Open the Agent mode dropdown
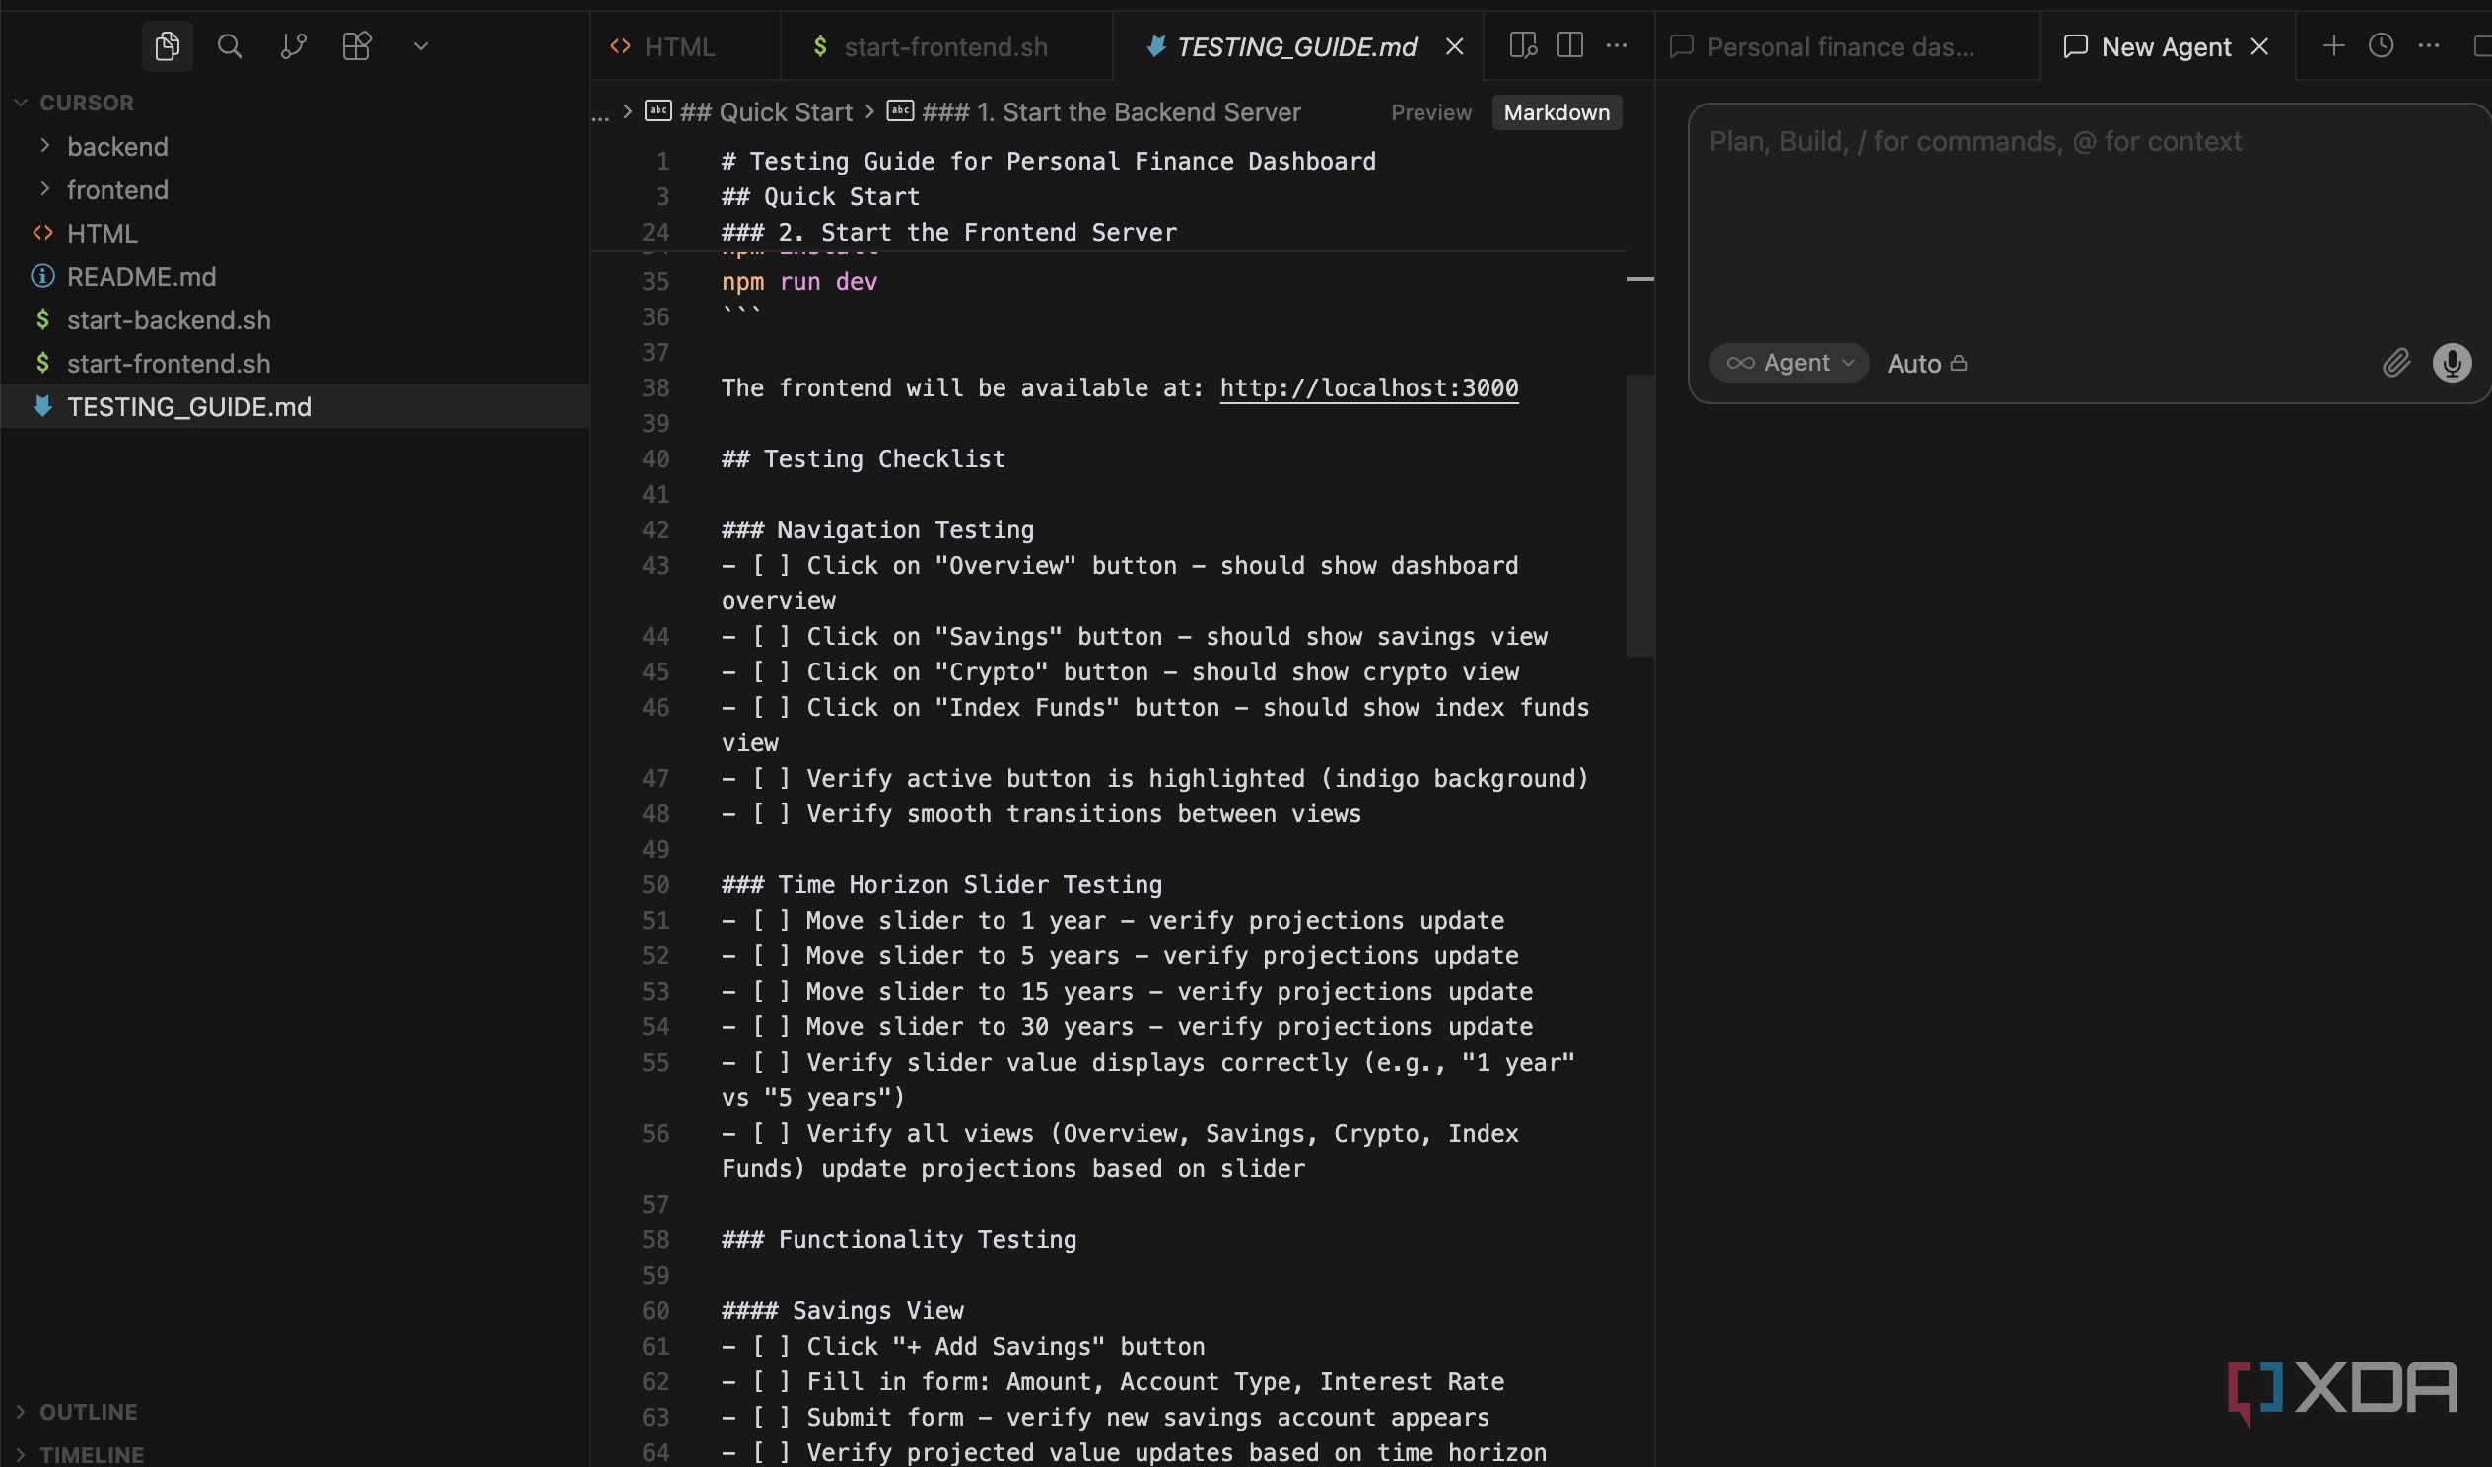The height and width of the screenshot is (1467, 2492). coord(1789,363)
